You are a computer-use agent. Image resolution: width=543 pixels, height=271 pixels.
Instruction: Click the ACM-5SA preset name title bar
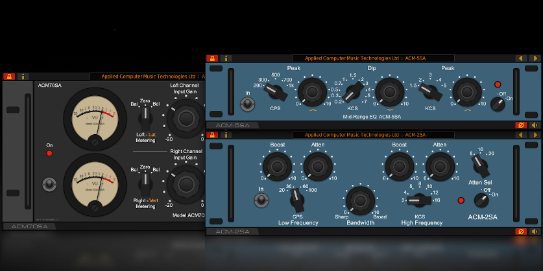pyautogui.click(x=373, y=58)
